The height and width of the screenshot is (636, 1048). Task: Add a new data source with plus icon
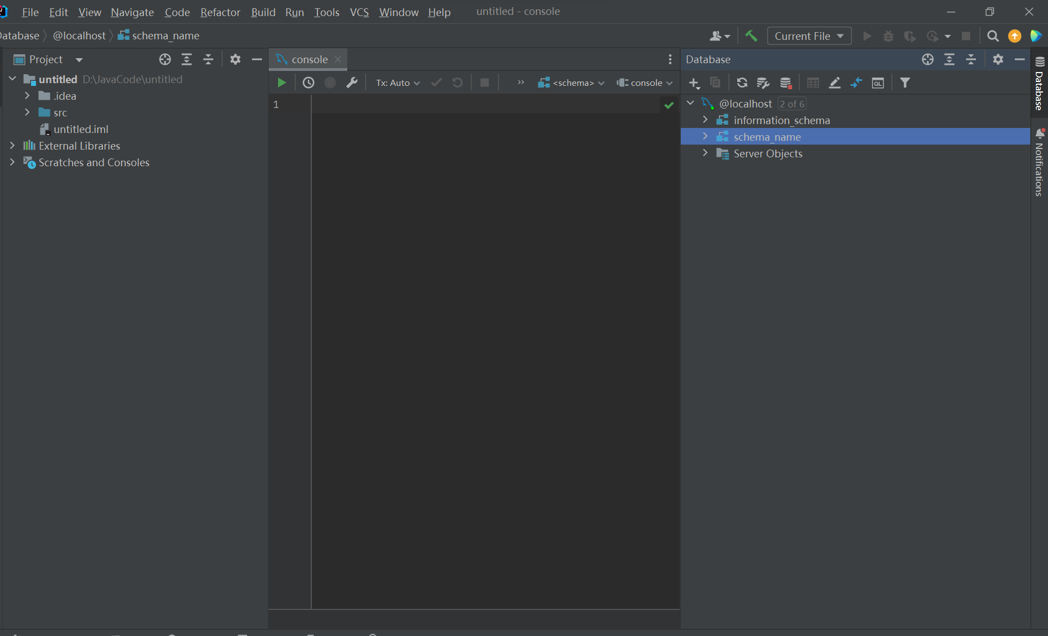tap(694, 83)
